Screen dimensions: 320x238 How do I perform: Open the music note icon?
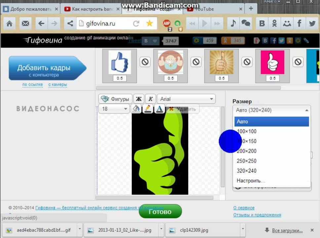(233, 23)
